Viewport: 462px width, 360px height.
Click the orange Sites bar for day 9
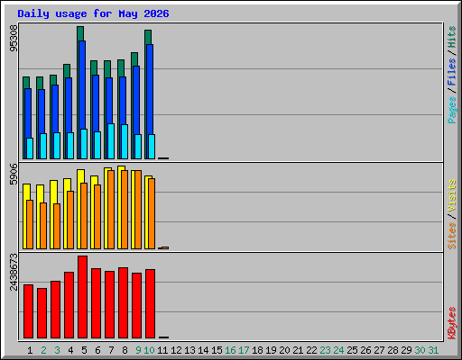click(x=138, y=210)
